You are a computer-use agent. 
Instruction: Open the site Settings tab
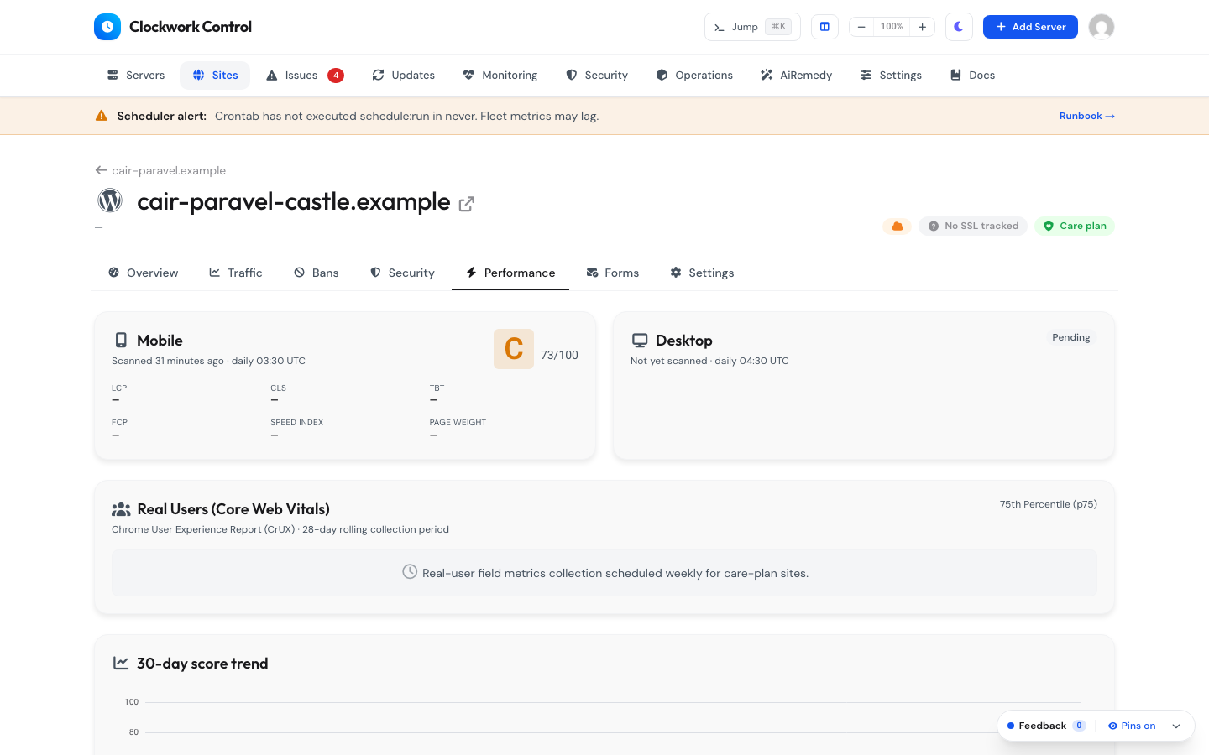point(702,273)
